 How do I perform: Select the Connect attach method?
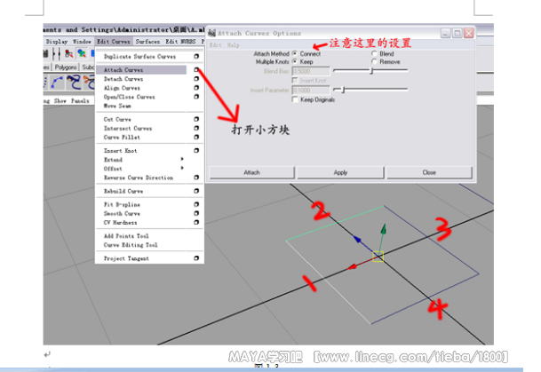(295, 53)
